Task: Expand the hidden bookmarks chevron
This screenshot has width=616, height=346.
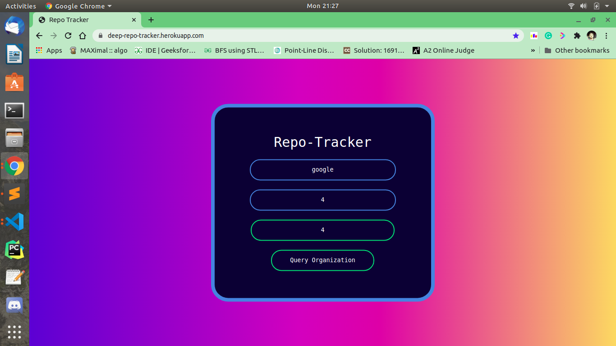Action: pyautogui.click(x=533, y=50)
